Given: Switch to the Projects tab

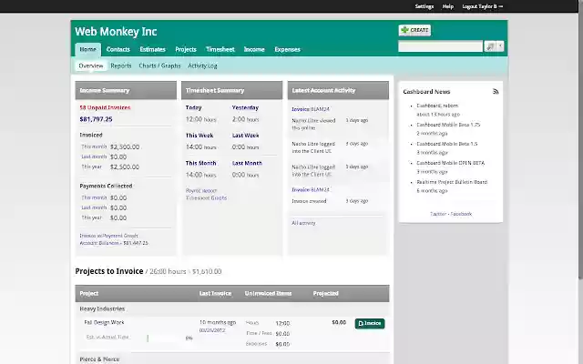Looking at the screenshot, I should click(x=186, y=49).
